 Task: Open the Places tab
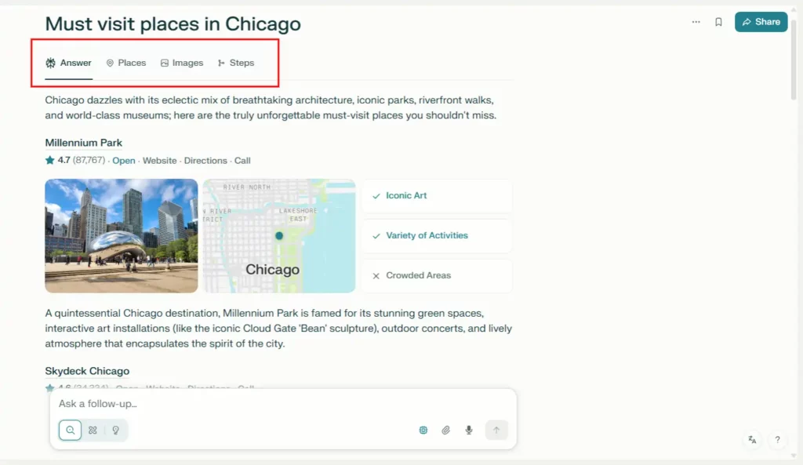click(126, 63)
